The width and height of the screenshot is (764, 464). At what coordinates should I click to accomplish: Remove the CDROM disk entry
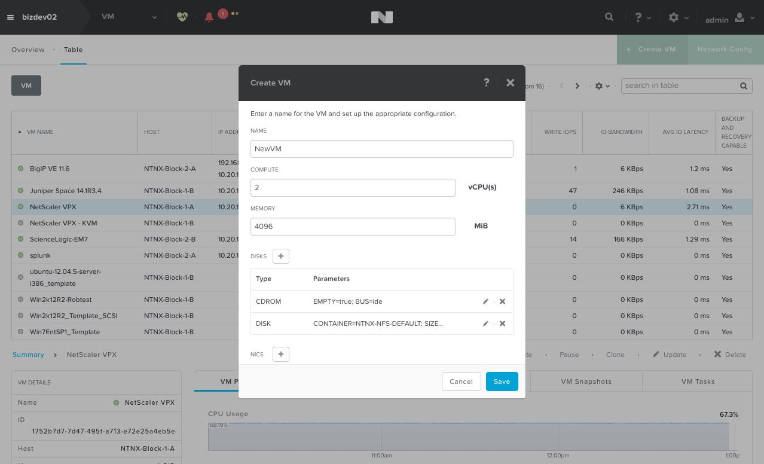click(502, 301)
